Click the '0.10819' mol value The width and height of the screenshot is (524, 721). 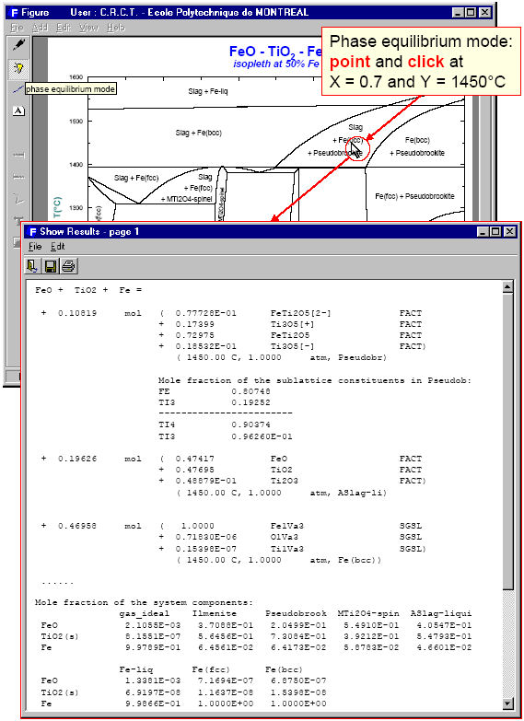[77, 314]
